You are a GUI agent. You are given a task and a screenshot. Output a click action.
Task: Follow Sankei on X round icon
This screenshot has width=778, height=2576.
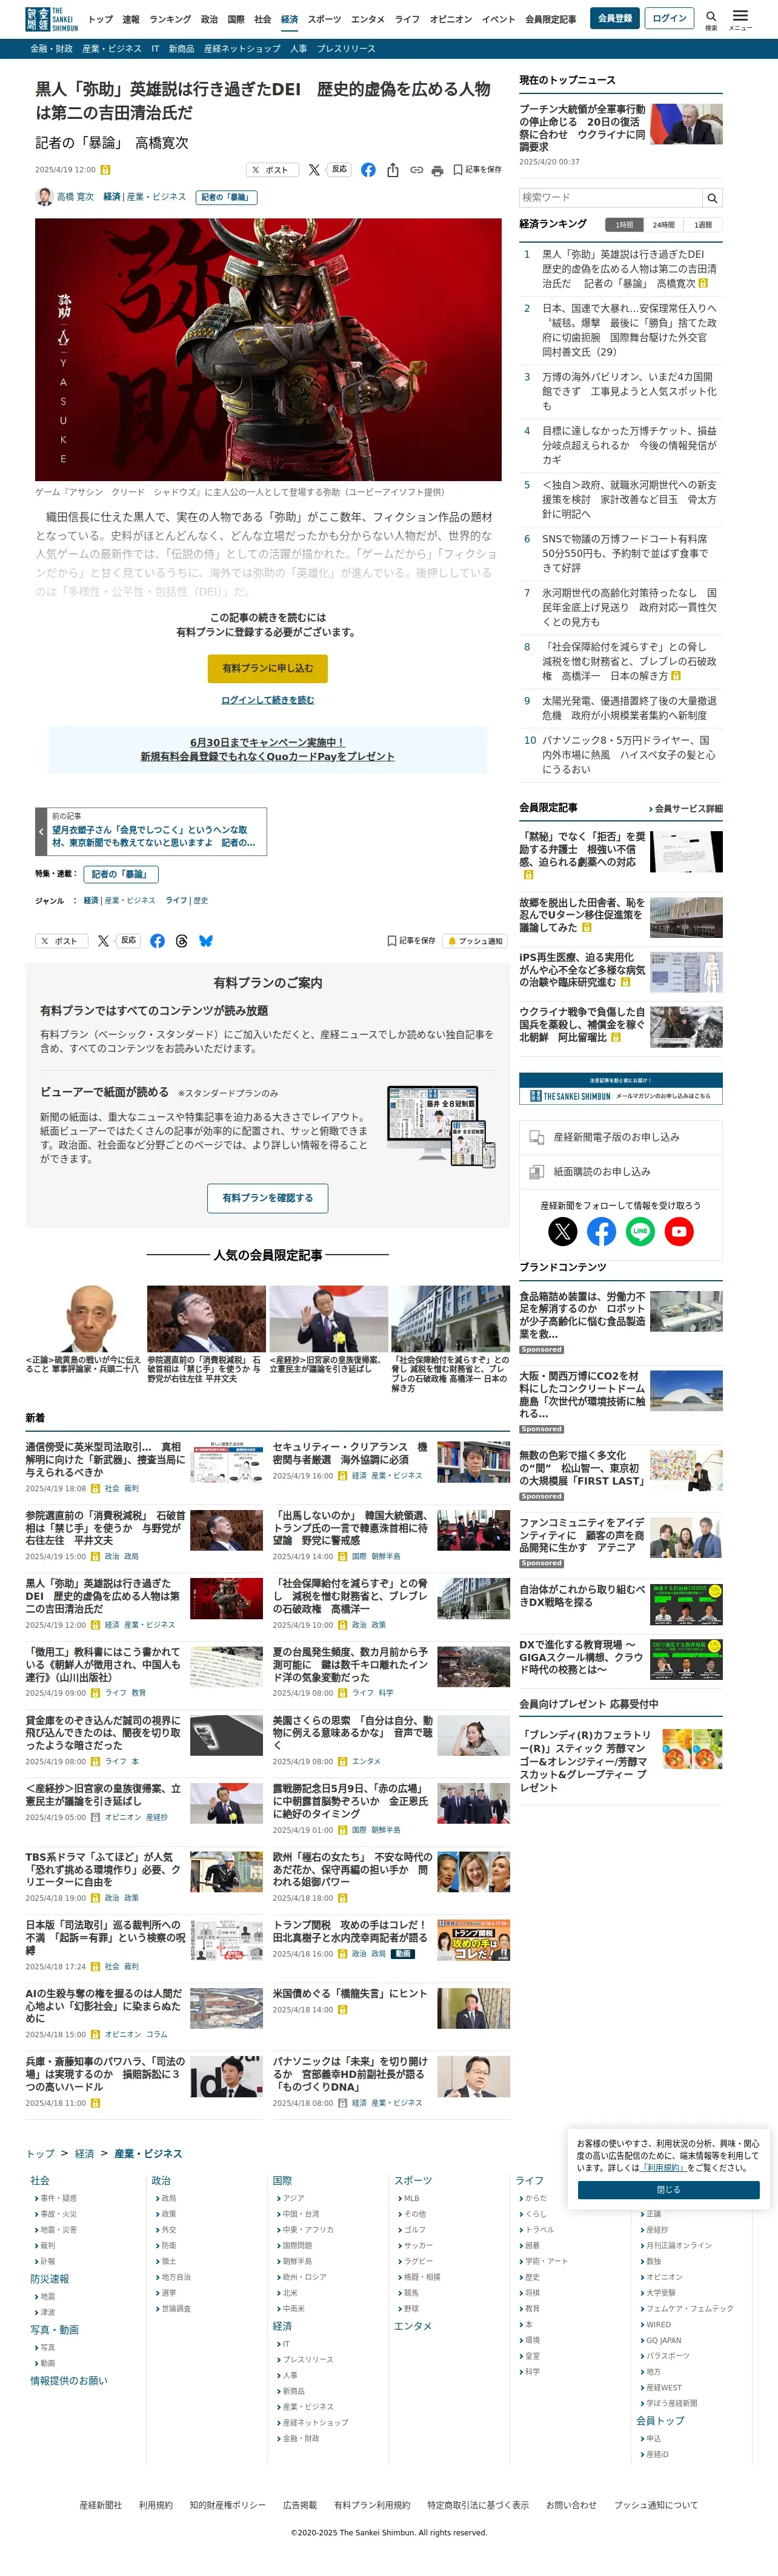(562, 1231)
